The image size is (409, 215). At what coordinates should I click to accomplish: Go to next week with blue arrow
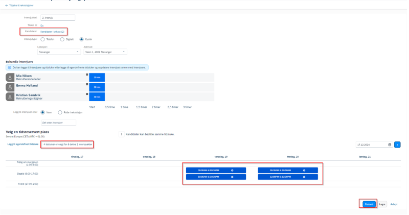click(x=397, y=145)
